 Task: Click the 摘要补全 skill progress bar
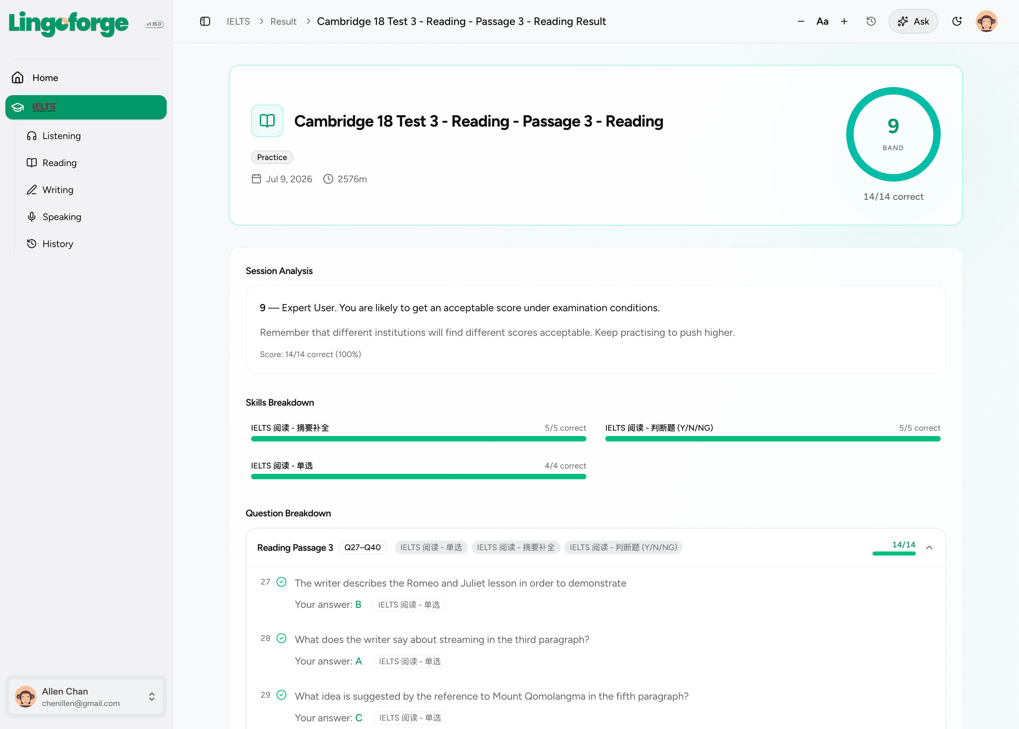pos(419,439)
